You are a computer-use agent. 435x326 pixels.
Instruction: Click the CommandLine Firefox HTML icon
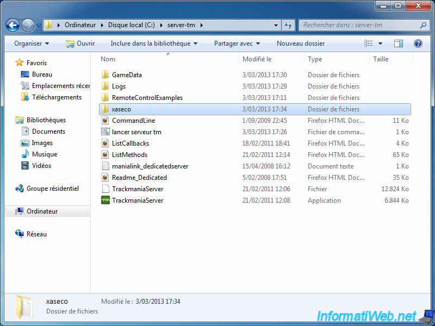point(105,120)
